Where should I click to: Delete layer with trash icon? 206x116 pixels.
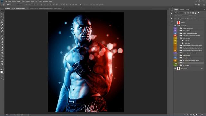pyautogui.click(x=202, y=115)
